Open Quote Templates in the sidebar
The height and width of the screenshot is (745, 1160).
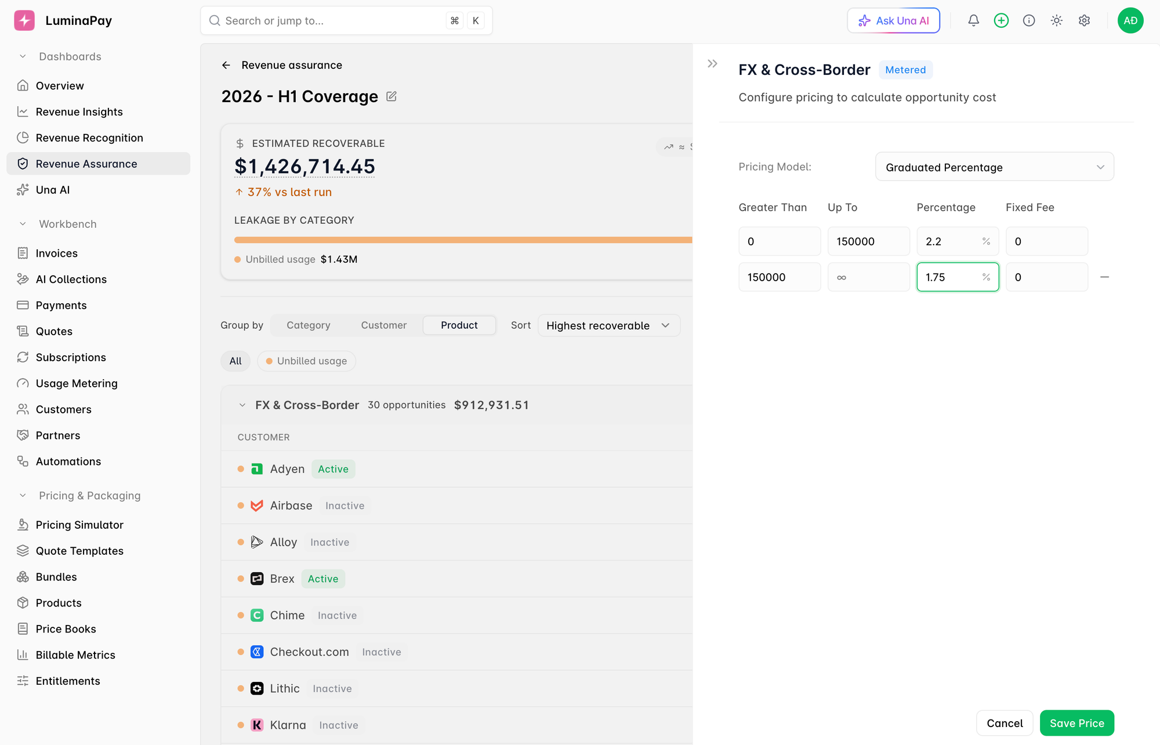[98, 551]
